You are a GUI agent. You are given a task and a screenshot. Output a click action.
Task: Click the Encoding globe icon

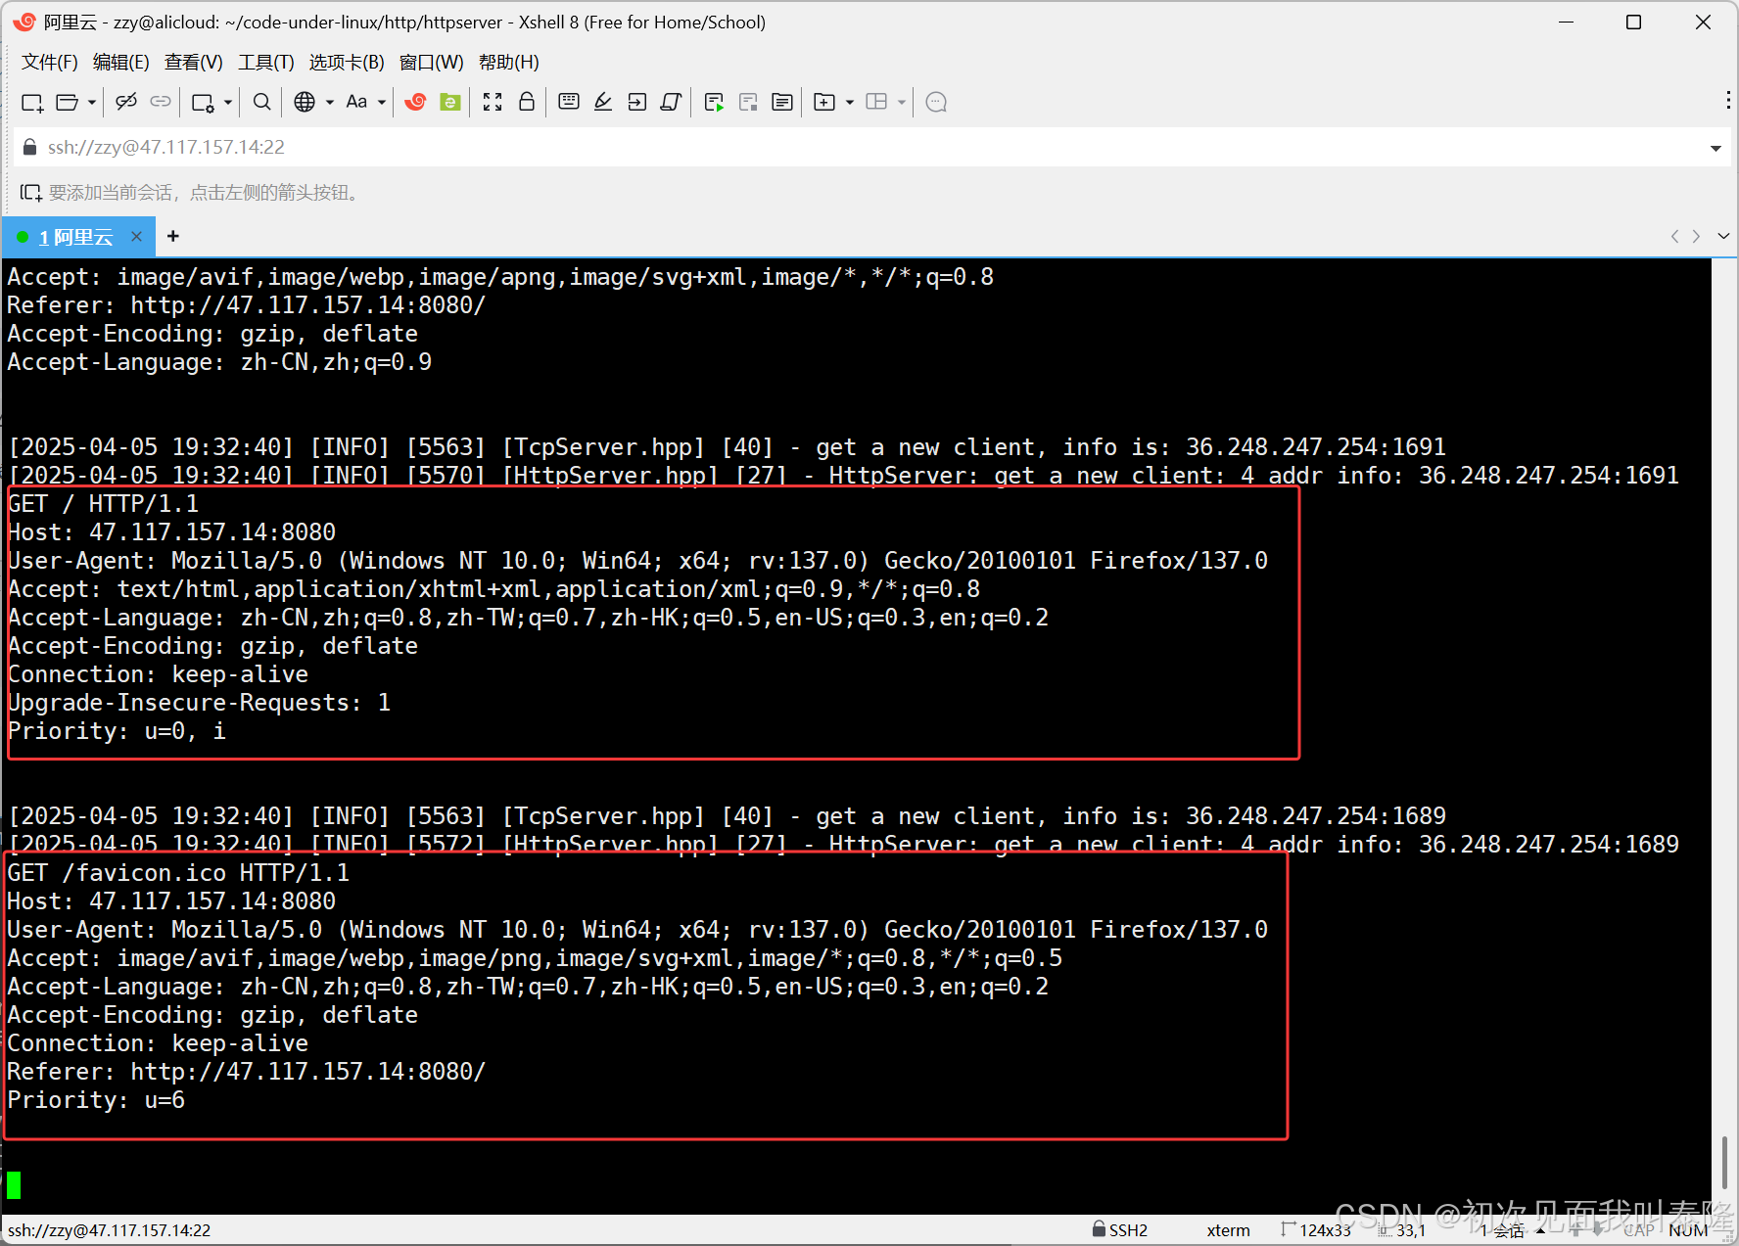click(x=305, y=102)
